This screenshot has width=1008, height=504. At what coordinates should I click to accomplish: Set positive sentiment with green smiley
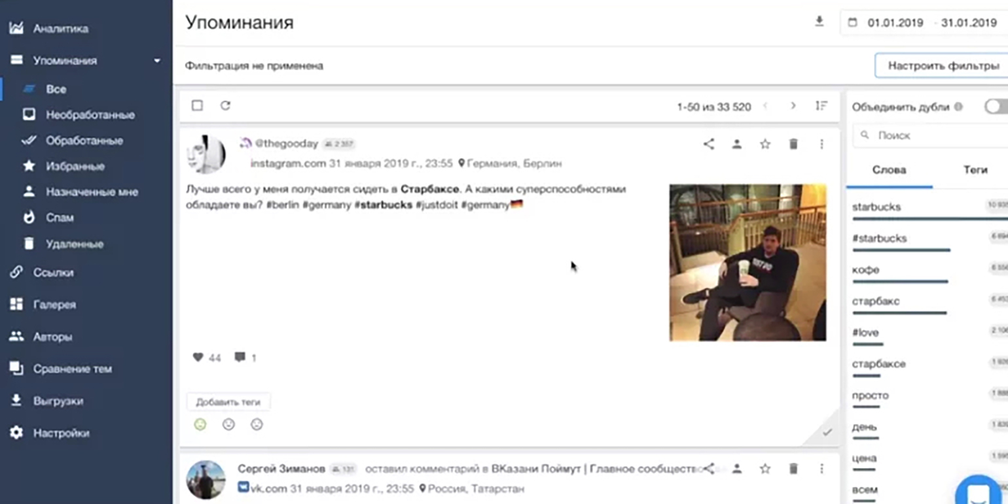[x=200, y=424]
